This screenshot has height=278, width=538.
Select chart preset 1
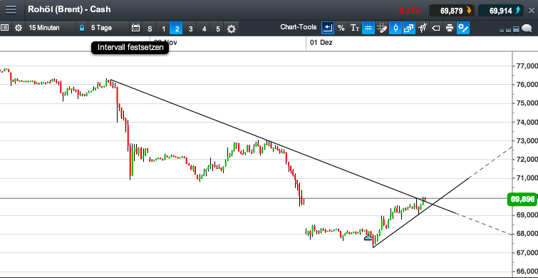click(163, 29)
